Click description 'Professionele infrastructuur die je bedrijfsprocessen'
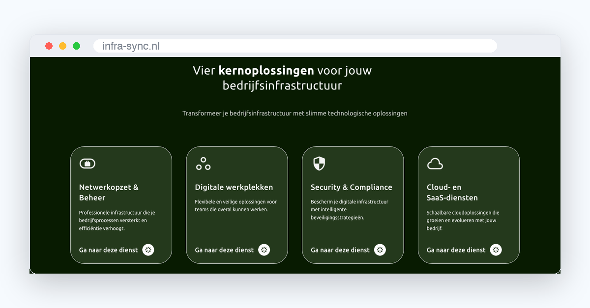590x308 pixels. point(117,221)
